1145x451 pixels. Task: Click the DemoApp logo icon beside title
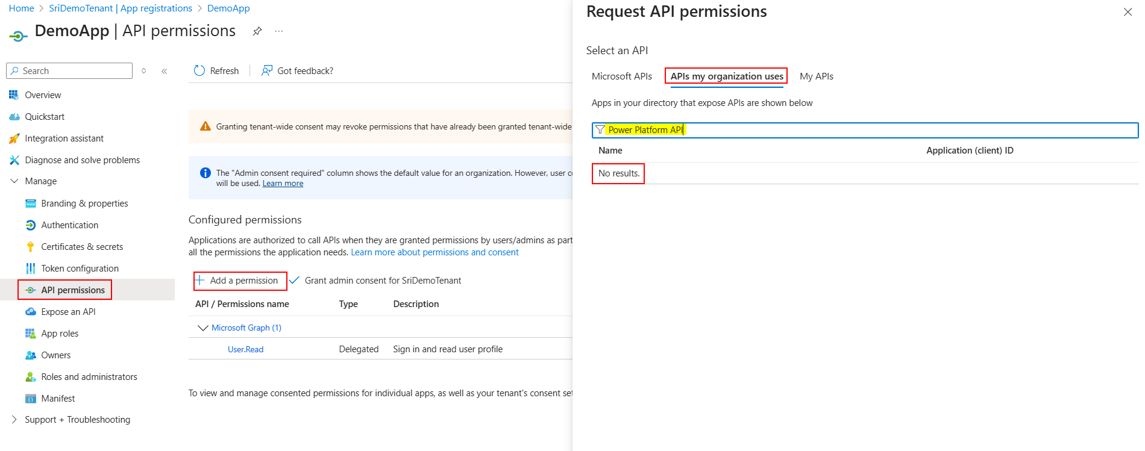(18, 36)
